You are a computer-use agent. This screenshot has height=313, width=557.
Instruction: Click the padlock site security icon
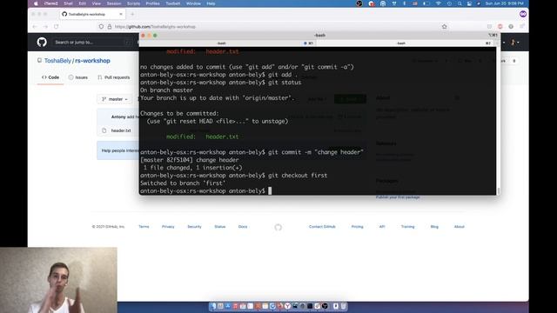tap(110, 27)
